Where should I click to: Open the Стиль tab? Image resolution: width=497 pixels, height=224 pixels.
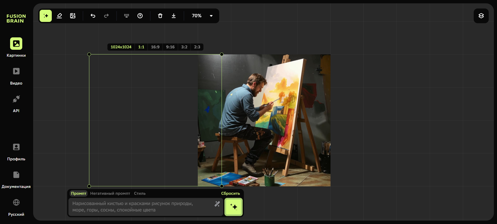[140, 193]
